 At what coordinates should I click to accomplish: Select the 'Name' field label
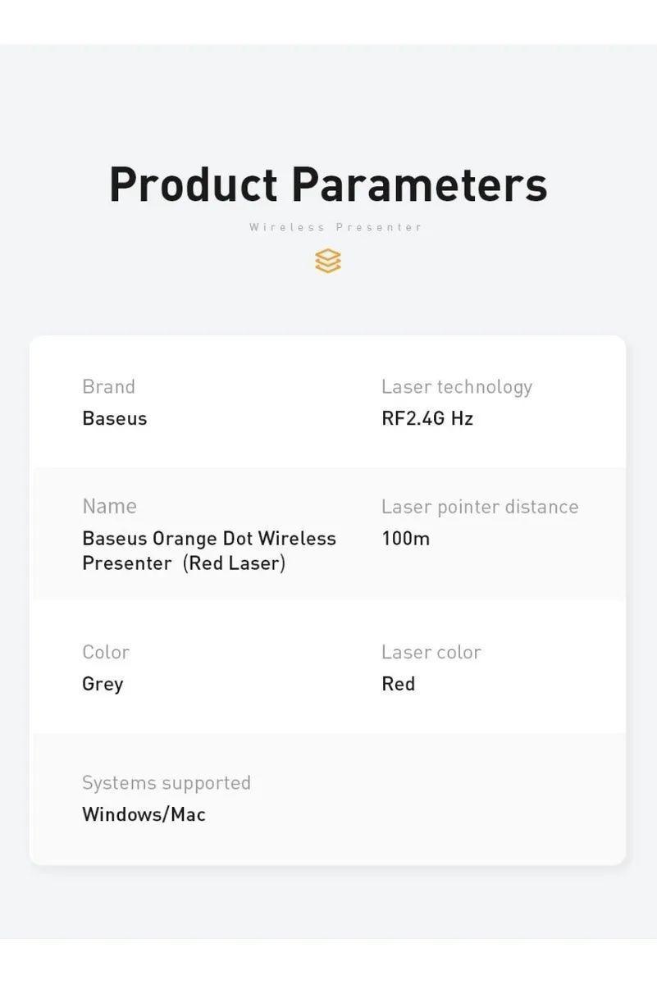coord(109,506)
